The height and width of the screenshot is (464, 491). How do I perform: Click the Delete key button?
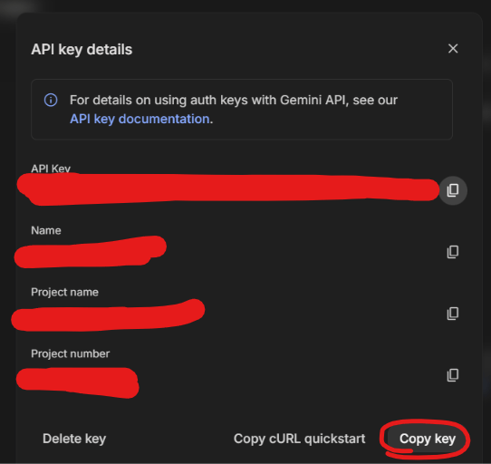74,439
